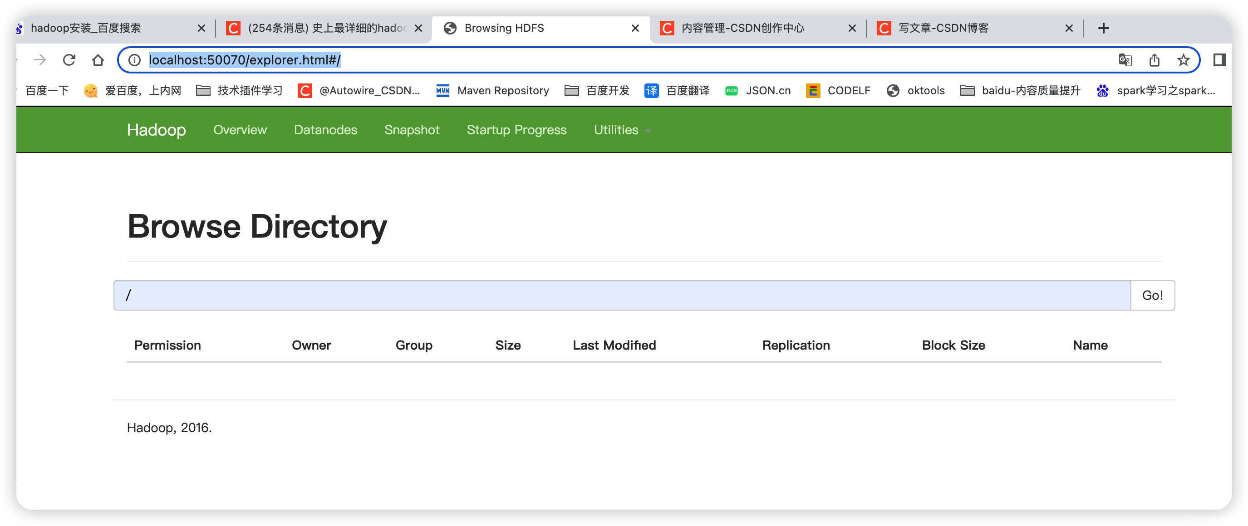Open the 百度开发 bookmark folder

click(x=597, y=91)
